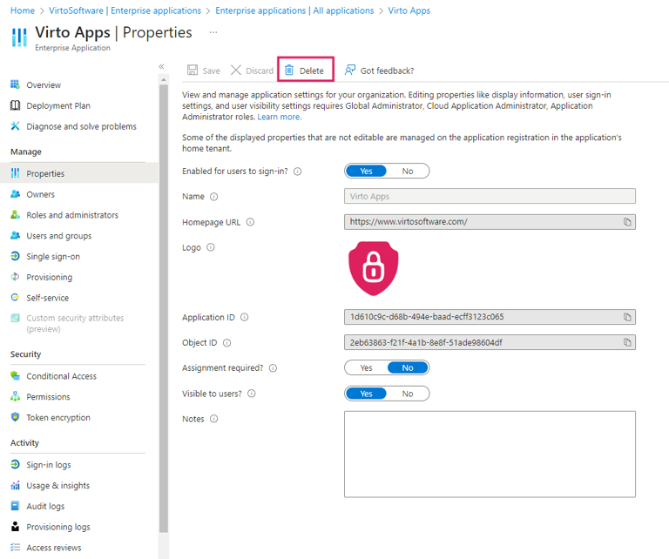Copy Object ID using its copy icon
This screenshot has height=559, width=669.
(627, 342)
